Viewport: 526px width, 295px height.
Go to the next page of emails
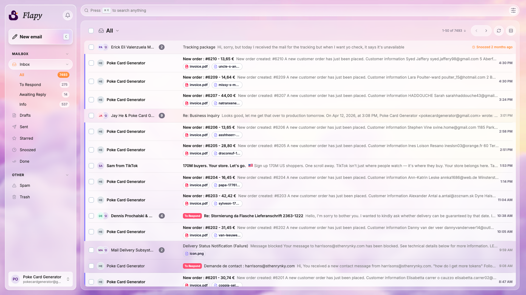click(486, 31)
